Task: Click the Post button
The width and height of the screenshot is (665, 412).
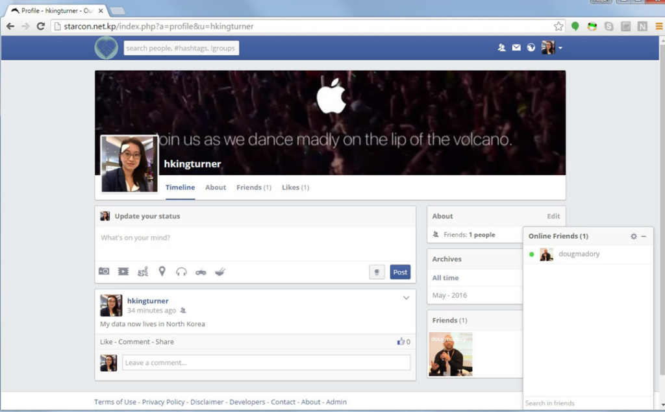Action: 400,272
